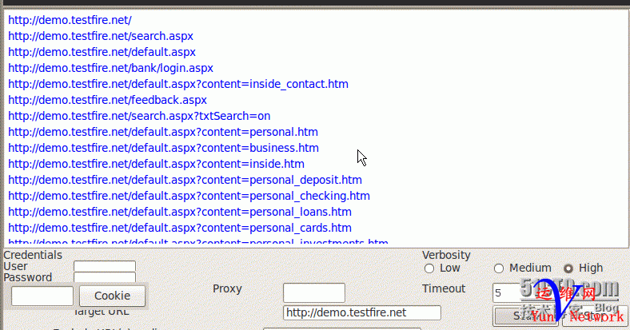Open the feedback.aspx URL link
Viewport: 630px width, 330px height.
[107, 100]
